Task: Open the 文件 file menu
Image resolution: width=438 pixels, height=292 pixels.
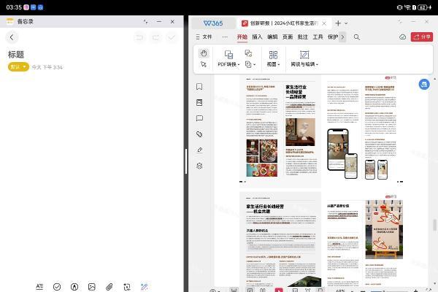Action: [x=206, y=36]
